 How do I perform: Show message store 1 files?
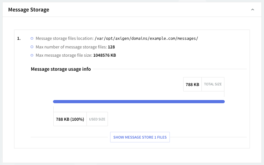point(140,137)
